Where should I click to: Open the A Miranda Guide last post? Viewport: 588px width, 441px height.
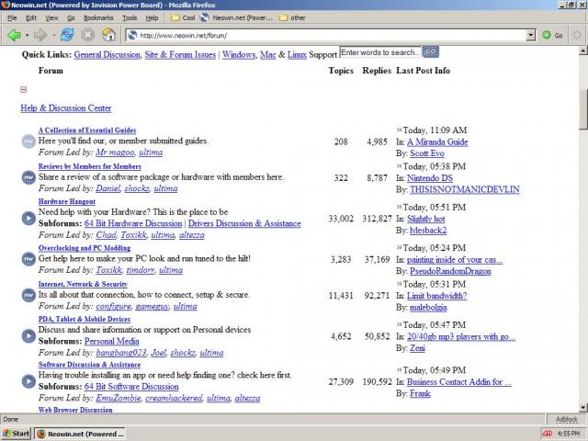[x=437, y=142]
